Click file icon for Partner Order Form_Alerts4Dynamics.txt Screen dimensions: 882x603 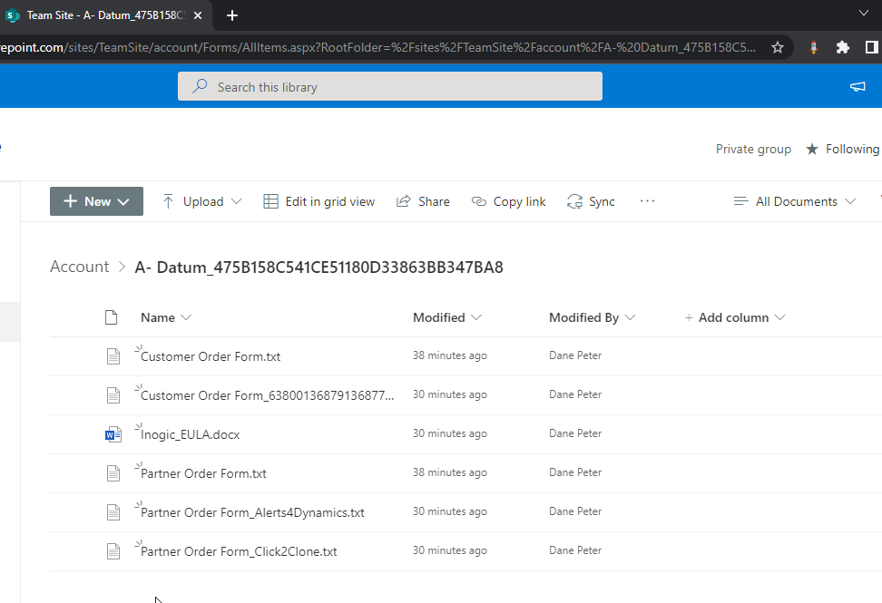tap(113, 512)
